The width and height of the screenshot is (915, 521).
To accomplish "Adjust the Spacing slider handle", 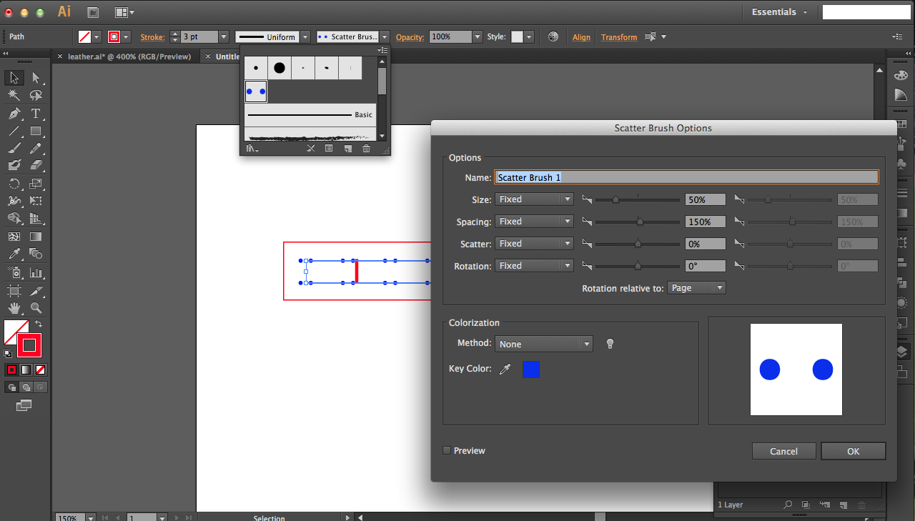I will 640,222.
